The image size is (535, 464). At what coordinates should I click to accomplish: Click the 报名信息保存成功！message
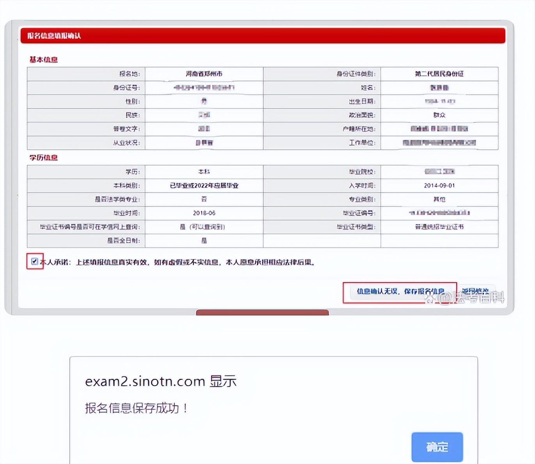coord(136,408)
